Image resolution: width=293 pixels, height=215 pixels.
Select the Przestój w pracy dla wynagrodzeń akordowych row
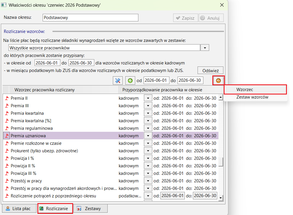[111, 188]
